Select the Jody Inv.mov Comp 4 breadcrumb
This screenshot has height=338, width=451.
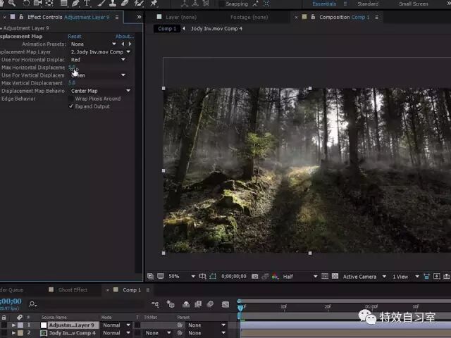216,29
